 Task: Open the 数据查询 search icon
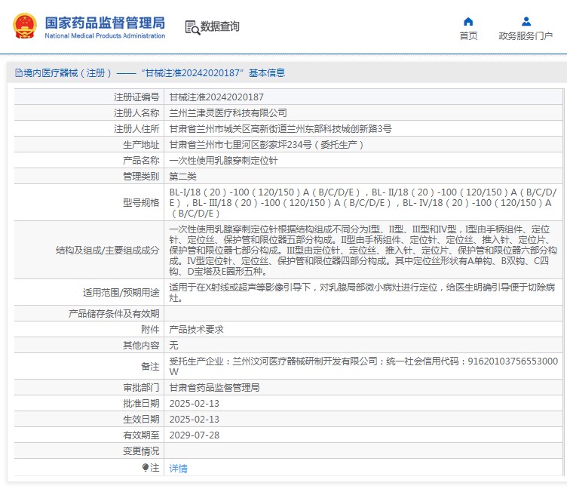[x=192, y=27]
